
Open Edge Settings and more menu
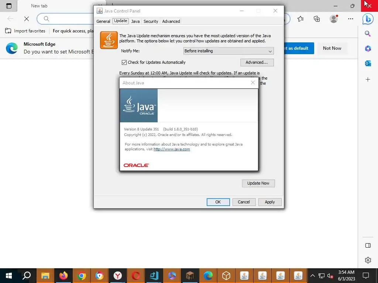click(351, 19)
